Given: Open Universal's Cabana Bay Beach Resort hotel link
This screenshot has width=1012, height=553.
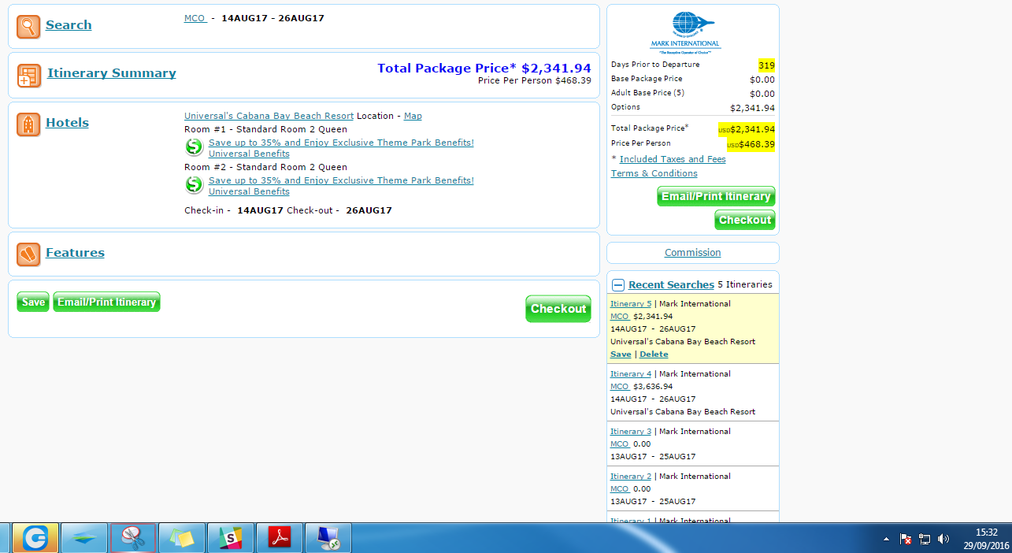Looking at the screenshot, I should (269, 116).
